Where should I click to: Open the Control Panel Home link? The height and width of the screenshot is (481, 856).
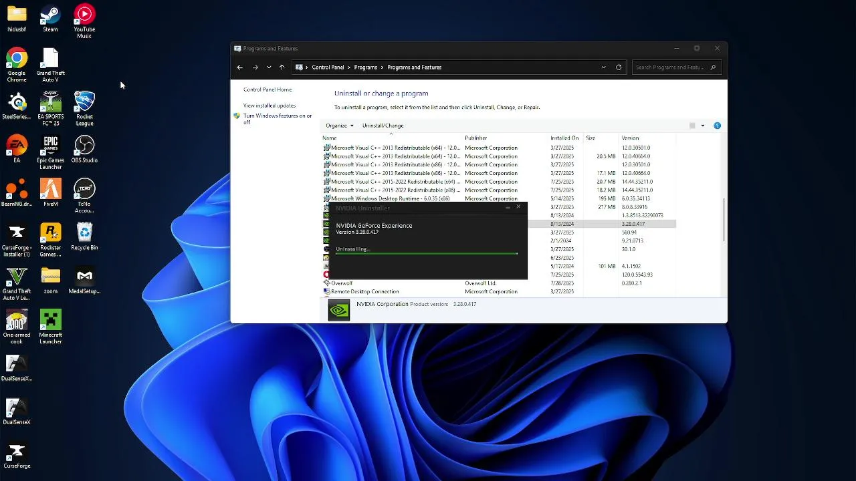click(x=267, y=90)
